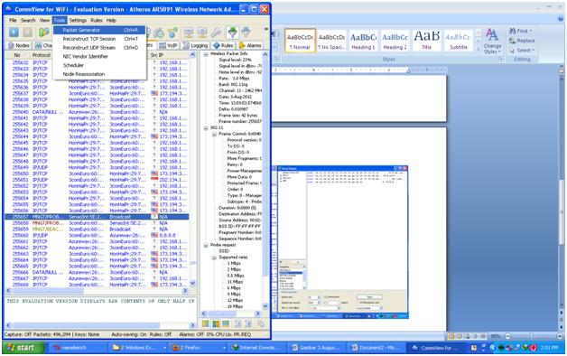Open the Settings menu in CommView
567x356 pixels.
tap(78, 20)
